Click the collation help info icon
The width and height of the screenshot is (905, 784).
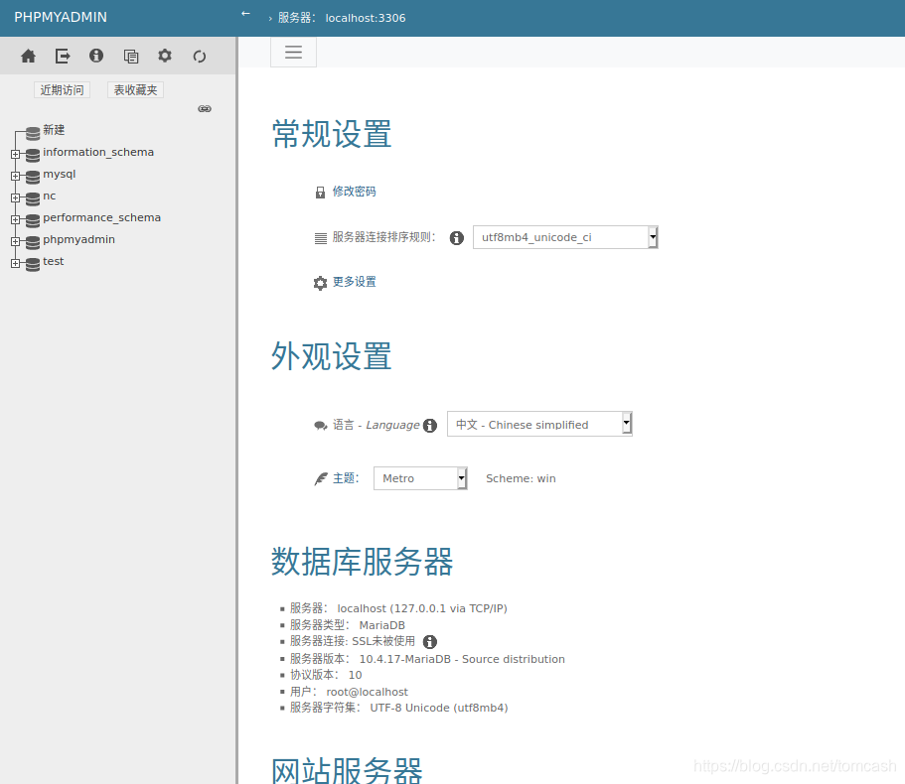pyautogui.click(x=457, y=238)
